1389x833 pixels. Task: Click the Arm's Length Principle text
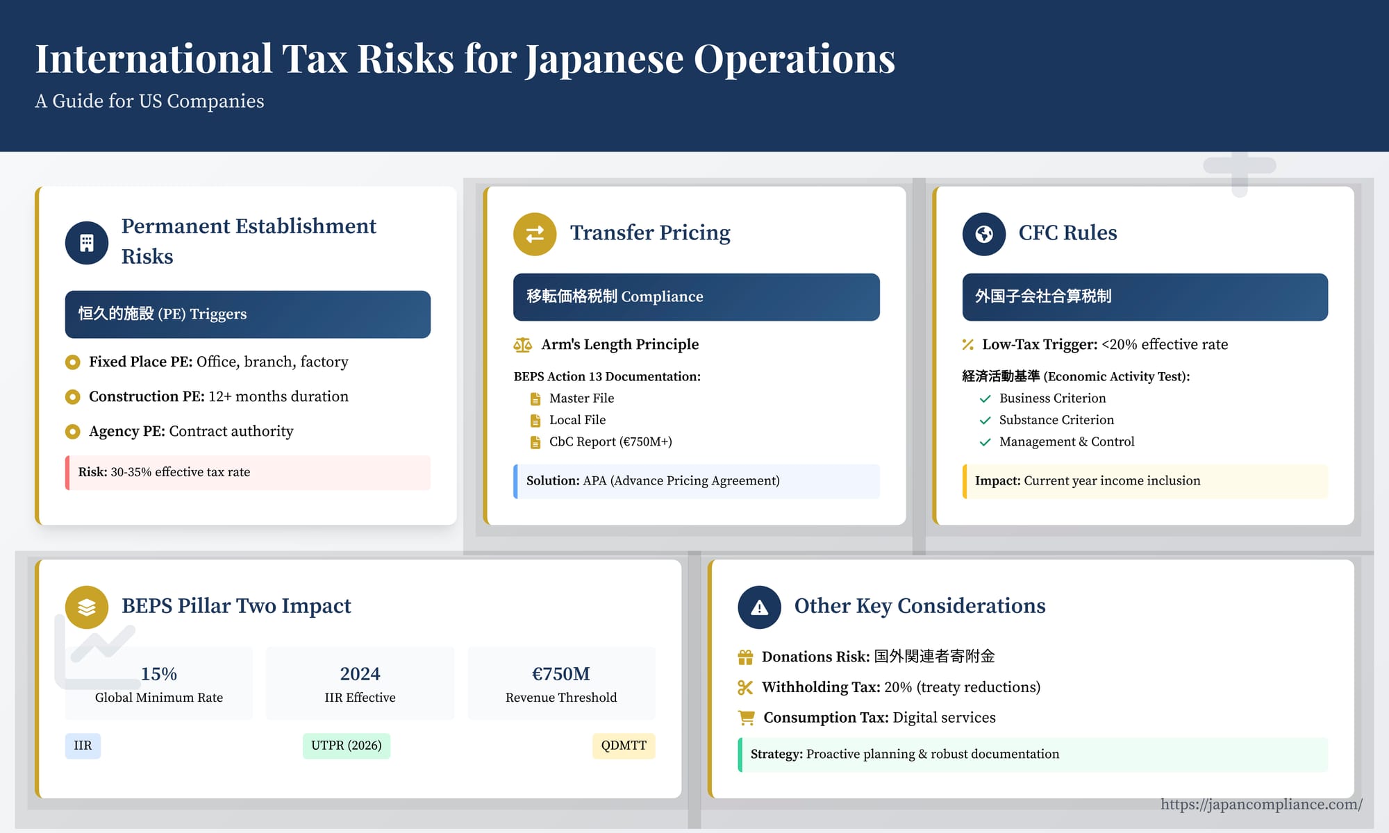pos(620,345)
